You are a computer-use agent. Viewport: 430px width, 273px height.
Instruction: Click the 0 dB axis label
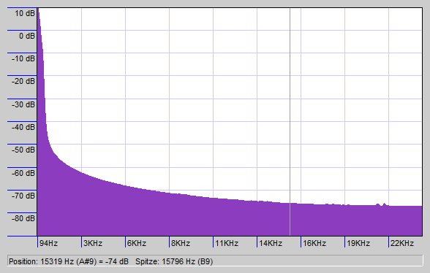(x=27, y=36)
